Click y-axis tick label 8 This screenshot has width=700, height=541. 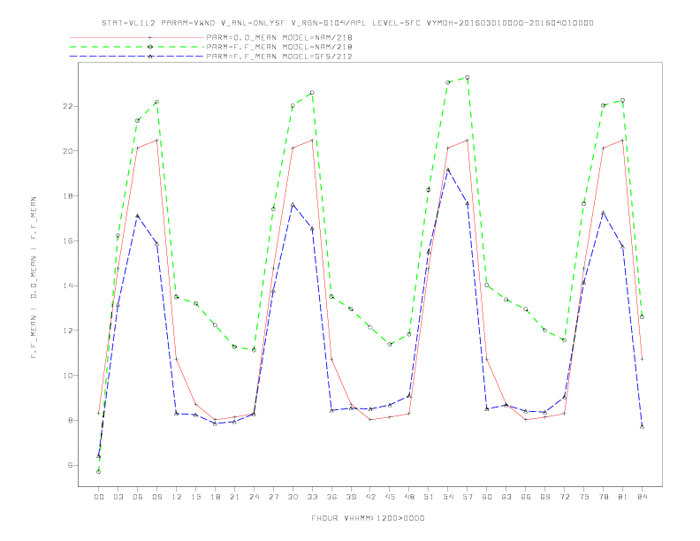pyautogui.click(x=70, y=420)
